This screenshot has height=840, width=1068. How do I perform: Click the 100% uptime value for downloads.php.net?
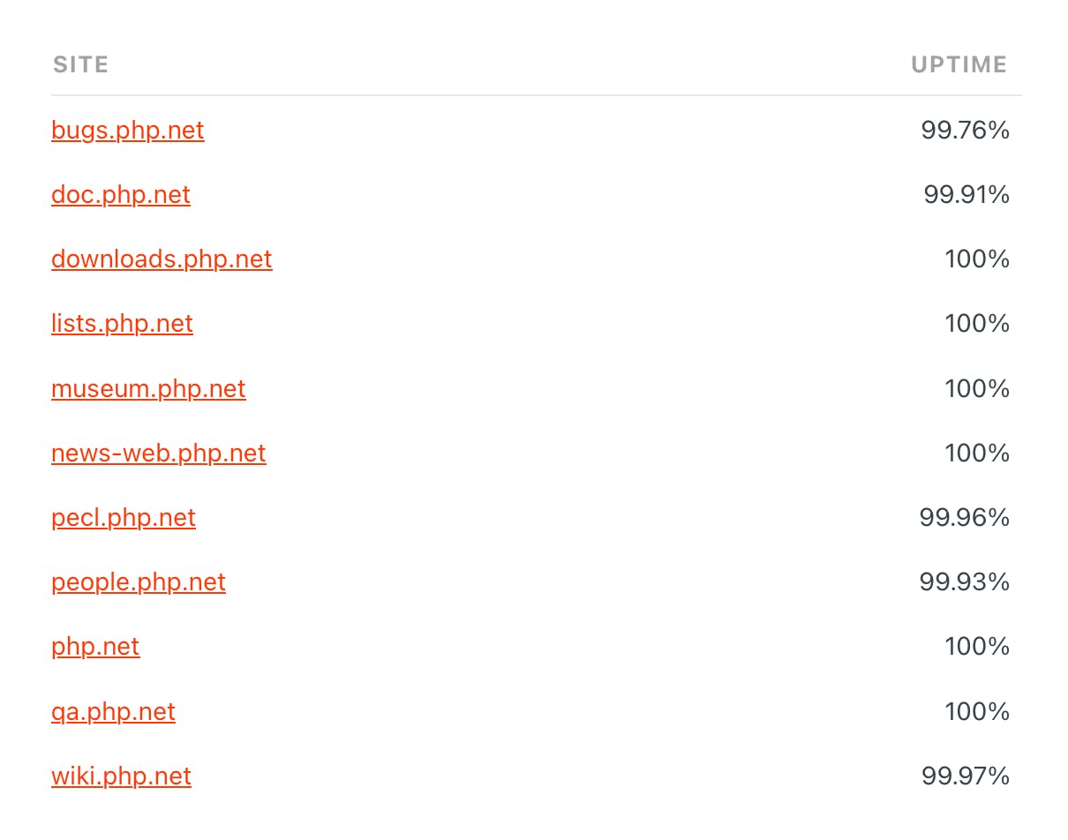[x=977, y=259]
